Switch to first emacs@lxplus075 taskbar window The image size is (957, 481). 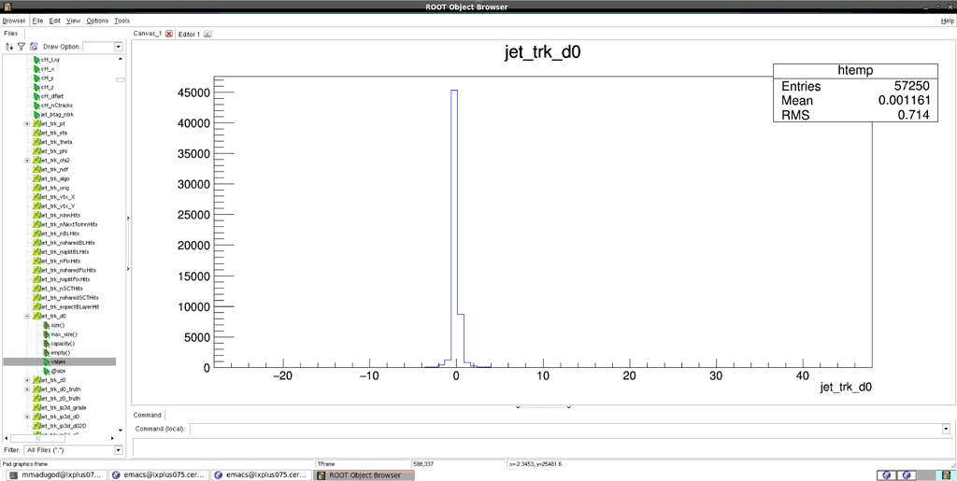click(159, 474)
